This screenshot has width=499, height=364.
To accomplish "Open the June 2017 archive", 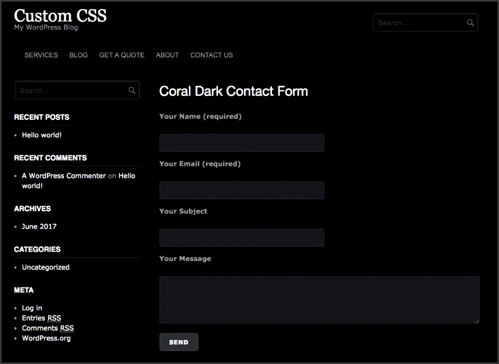I will 39,226.
